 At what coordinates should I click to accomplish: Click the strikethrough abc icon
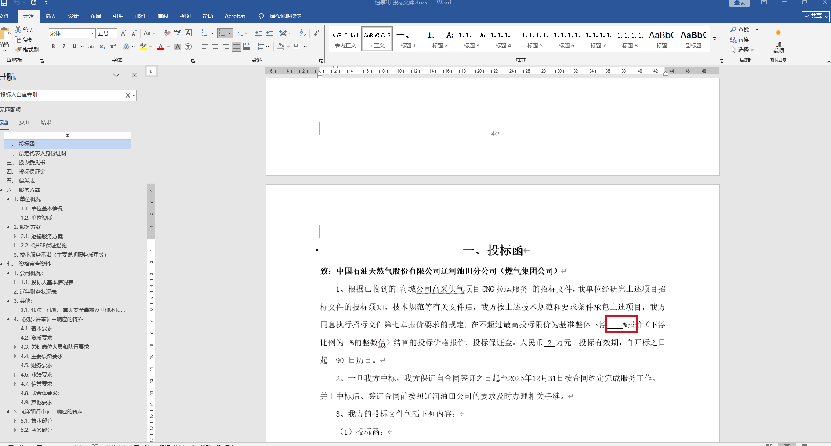(91, 47)
